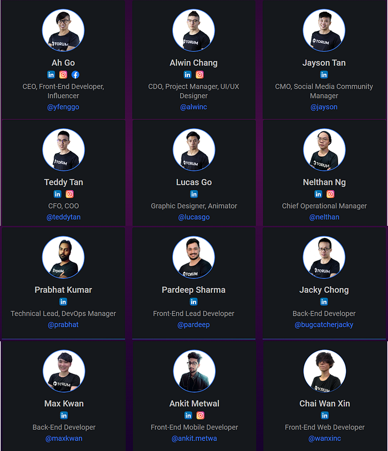
Task: Visit the @alwinc handle link
Action: (193, 107)
